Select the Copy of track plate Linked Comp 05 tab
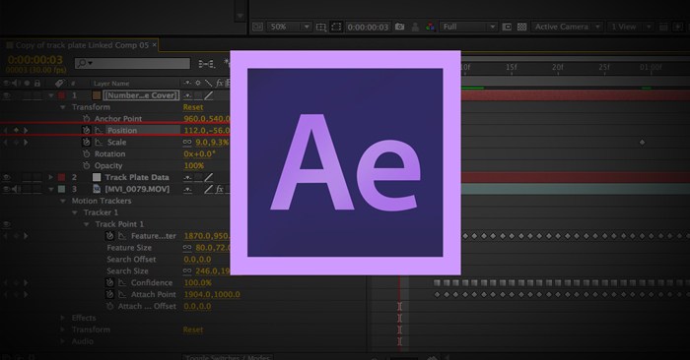The image size is (690, 360). [x=82, y=45]
